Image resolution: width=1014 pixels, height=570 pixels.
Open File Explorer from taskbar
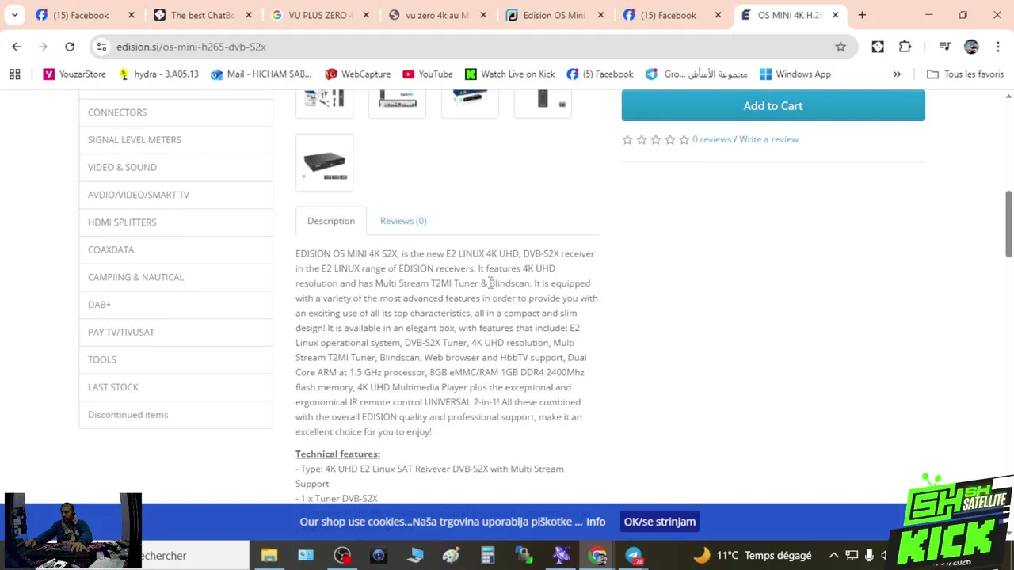(269, 556)
